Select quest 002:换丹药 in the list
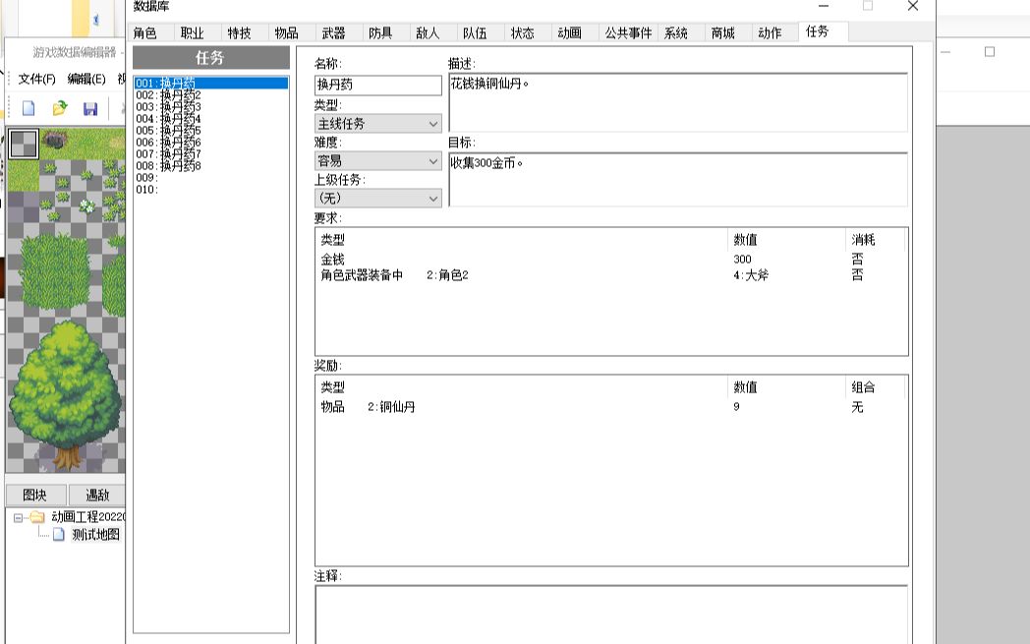 [167, 94]
